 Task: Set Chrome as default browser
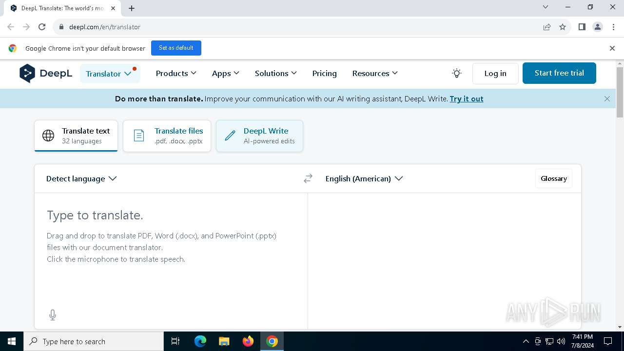176,48
